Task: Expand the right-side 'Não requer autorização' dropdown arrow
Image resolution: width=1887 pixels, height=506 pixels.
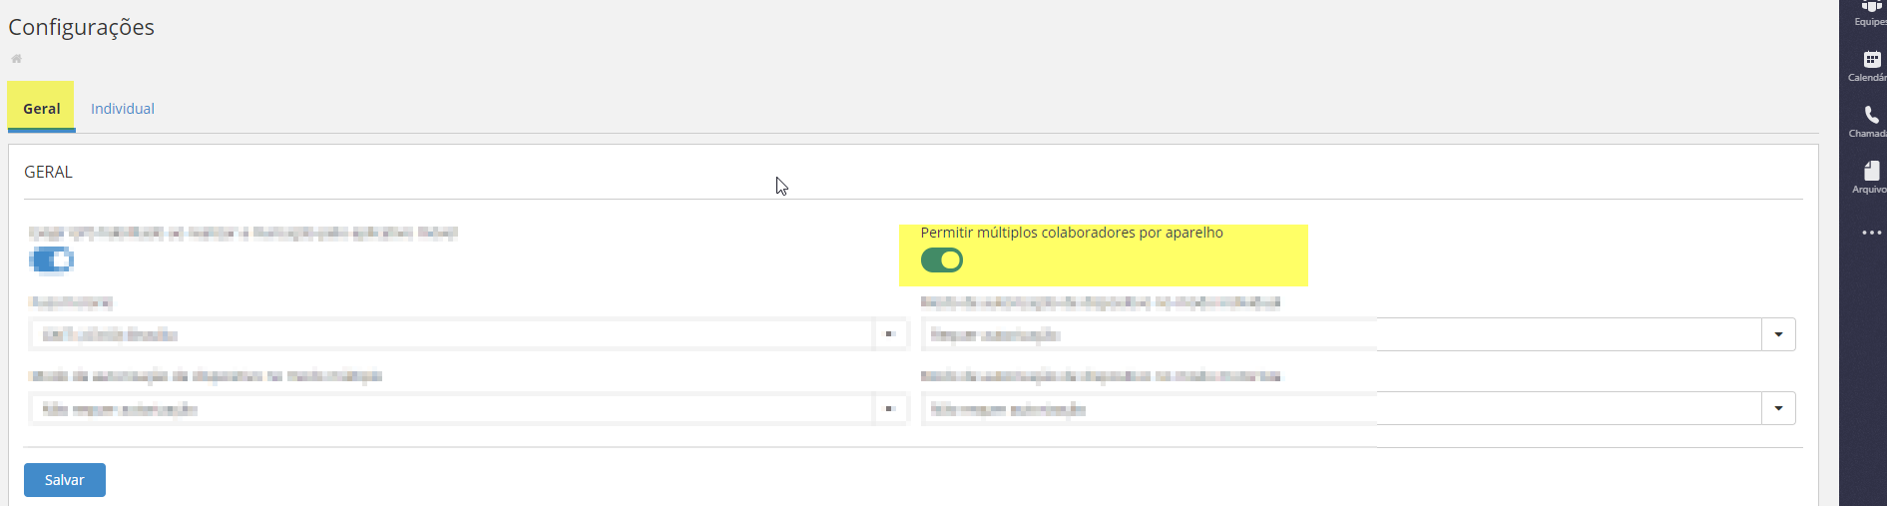Action: [x=1778, y=408]
